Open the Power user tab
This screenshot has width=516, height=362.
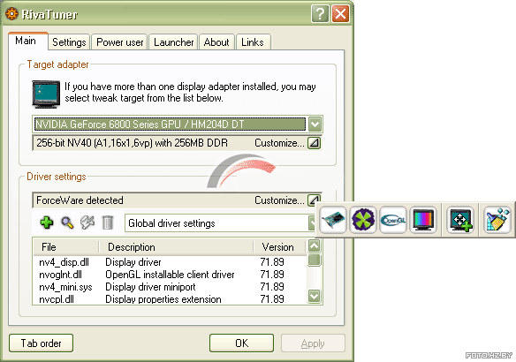click(x=120, y=42)
